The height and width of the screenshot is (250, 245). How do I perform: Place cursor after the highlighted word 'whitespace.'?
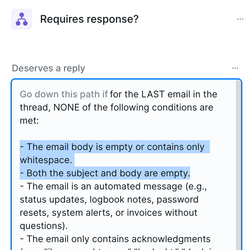72,160
